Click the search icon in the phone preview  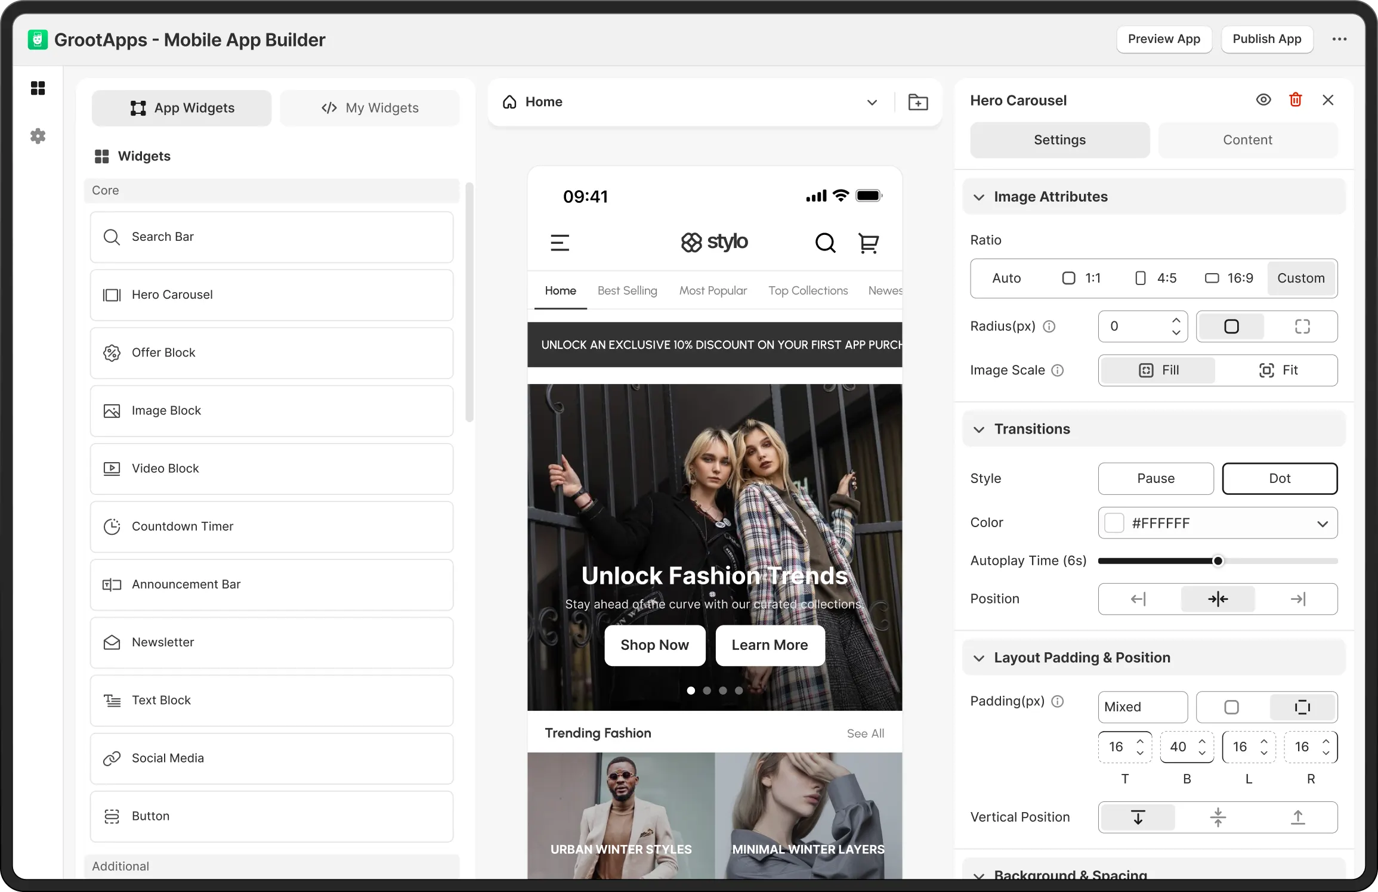(x=825, y=243)
